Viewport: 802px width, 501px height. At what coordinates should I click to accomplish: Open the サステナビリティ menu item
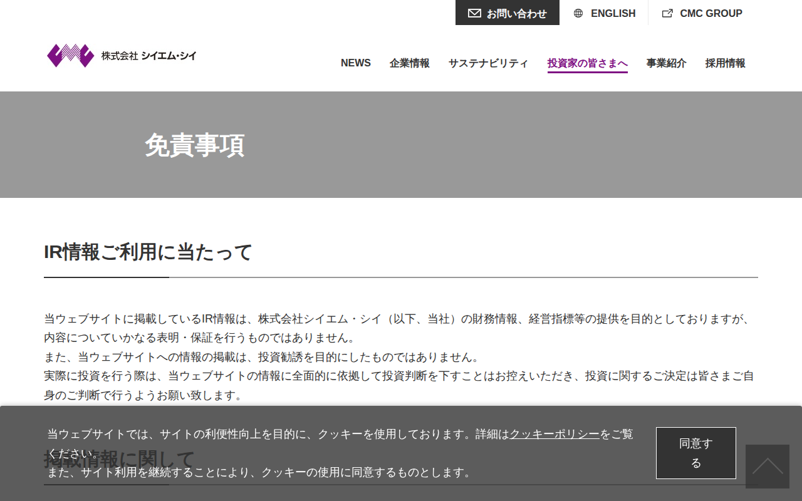pos(489,63)
